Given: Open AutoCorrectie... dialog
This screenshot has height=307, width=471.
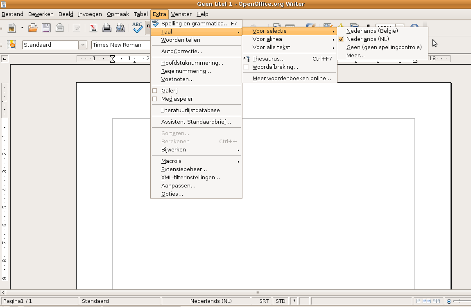Looking at the screenshot, I should coord(196,51).
